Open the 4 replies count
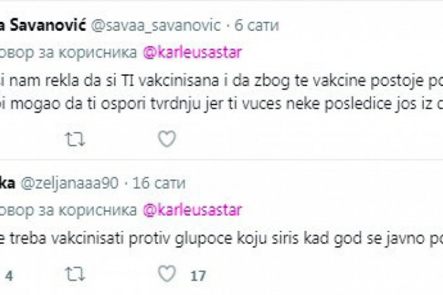Image resolution: width=443 pixels, height=295 pixels. pyautogui.click(x=9, y=276)
